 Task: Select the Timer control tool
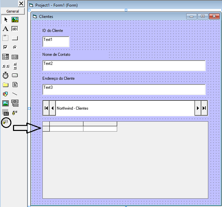[x=6, y=75]
